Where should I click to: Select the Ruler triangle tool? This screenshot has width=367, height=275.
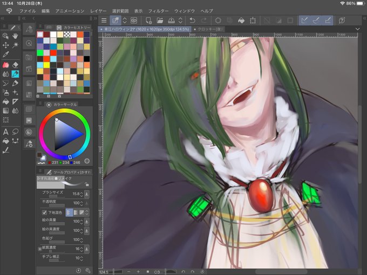click(x=15, y=101)
